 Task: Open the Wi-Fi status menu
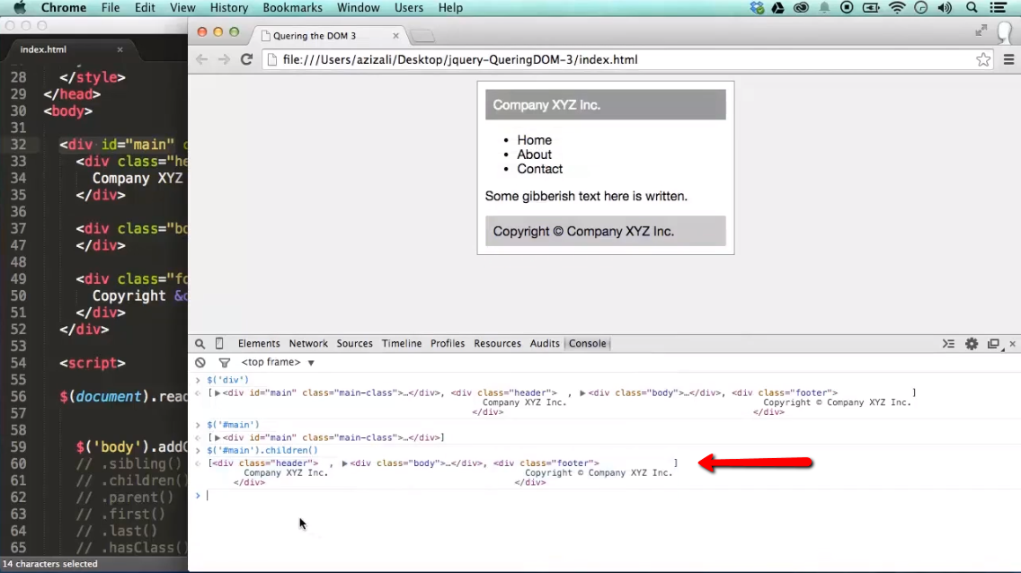897,8
